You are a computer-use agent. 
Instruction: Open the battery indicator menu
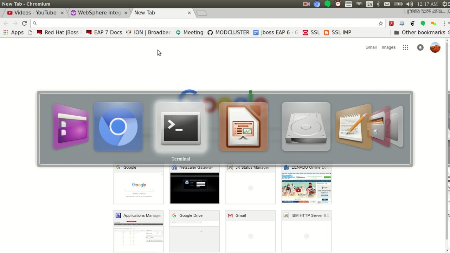point(398,4)
